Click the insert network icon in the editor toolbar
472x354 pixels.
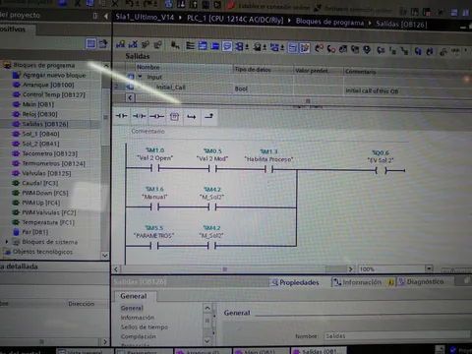pyautogui.click(x=120, y=44)
